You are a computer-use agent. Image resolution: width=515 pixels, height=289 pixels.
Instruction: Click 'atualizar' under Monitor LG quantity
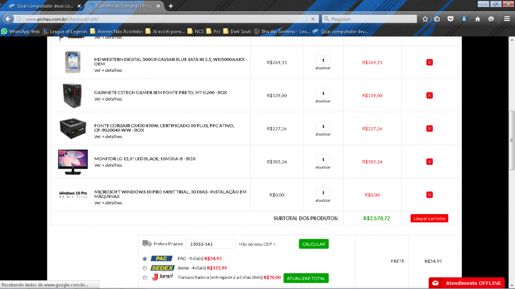(323, 167)
